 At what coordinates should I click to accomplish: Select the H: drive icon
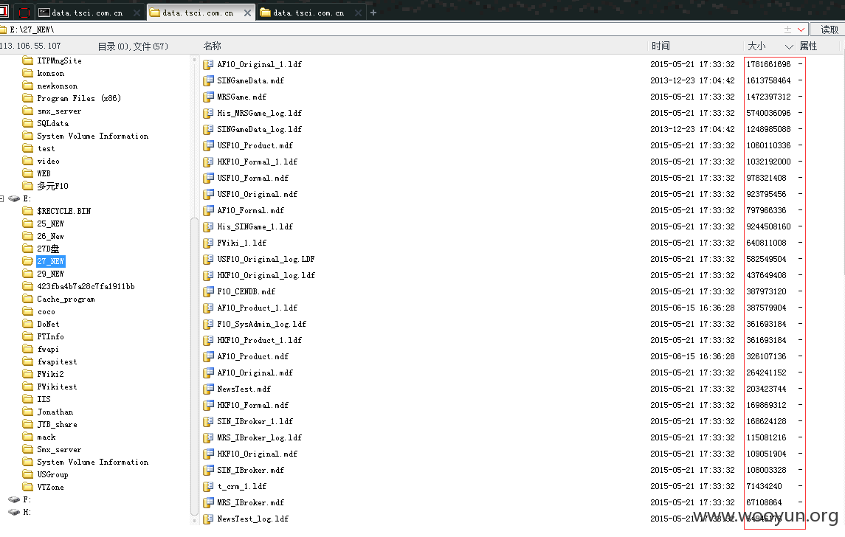pyautogui.click(x=14, y=512)
